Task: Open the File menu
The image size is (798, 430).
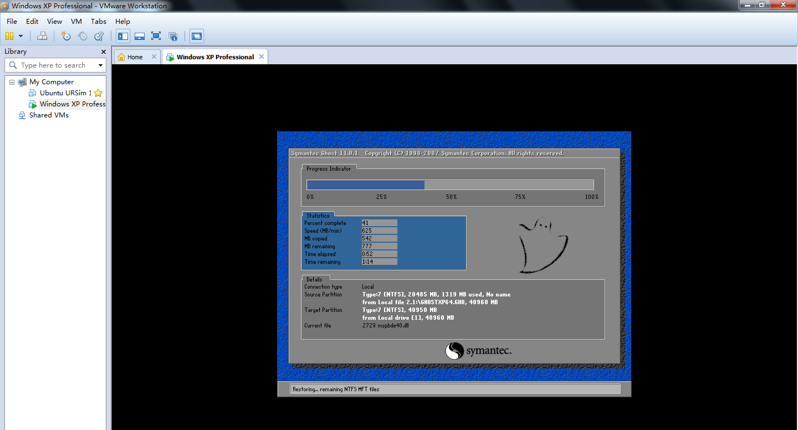Action: (12, 21)
